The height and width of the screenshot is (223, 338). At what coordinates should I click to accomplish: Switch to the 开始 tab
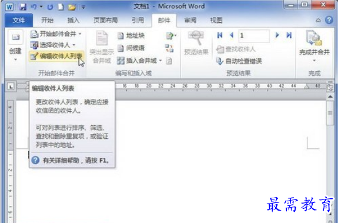coord(47,20)
